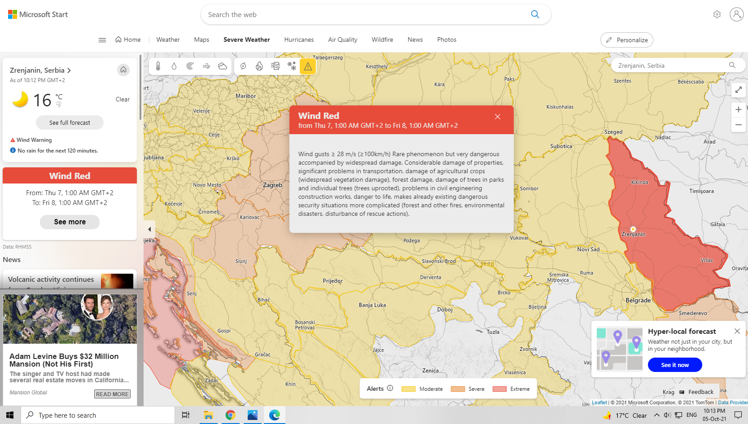Zoom out on the map
The height and width of the screenshot is (424, 748).
pos(739,125)
